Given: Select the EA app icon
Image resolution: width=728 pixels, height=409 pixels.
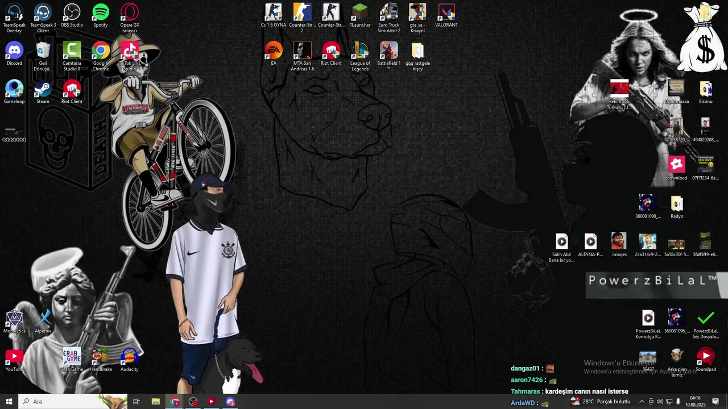Looking at the screenshot, I should (x=274, y=54).
